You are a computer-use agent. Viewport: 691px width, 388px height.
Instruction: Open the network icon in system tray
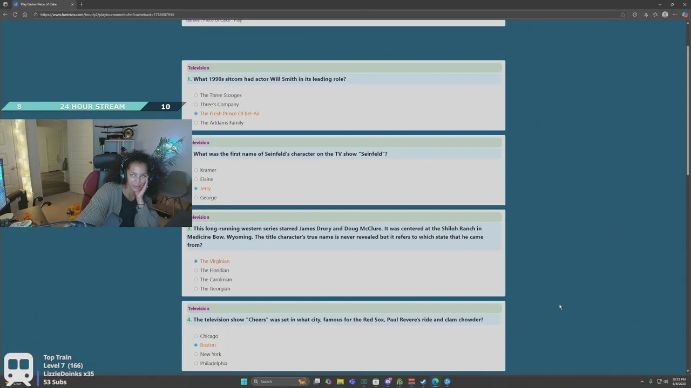coord(659,382)
